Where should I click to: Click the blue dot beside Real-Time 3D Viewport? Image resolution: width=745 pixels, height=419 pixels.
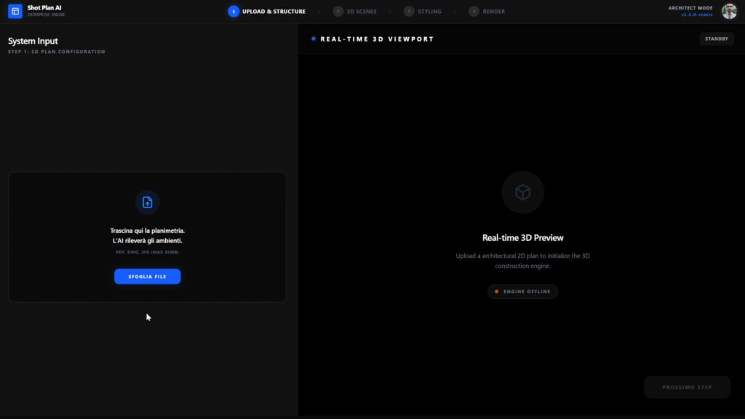point(314,39)
